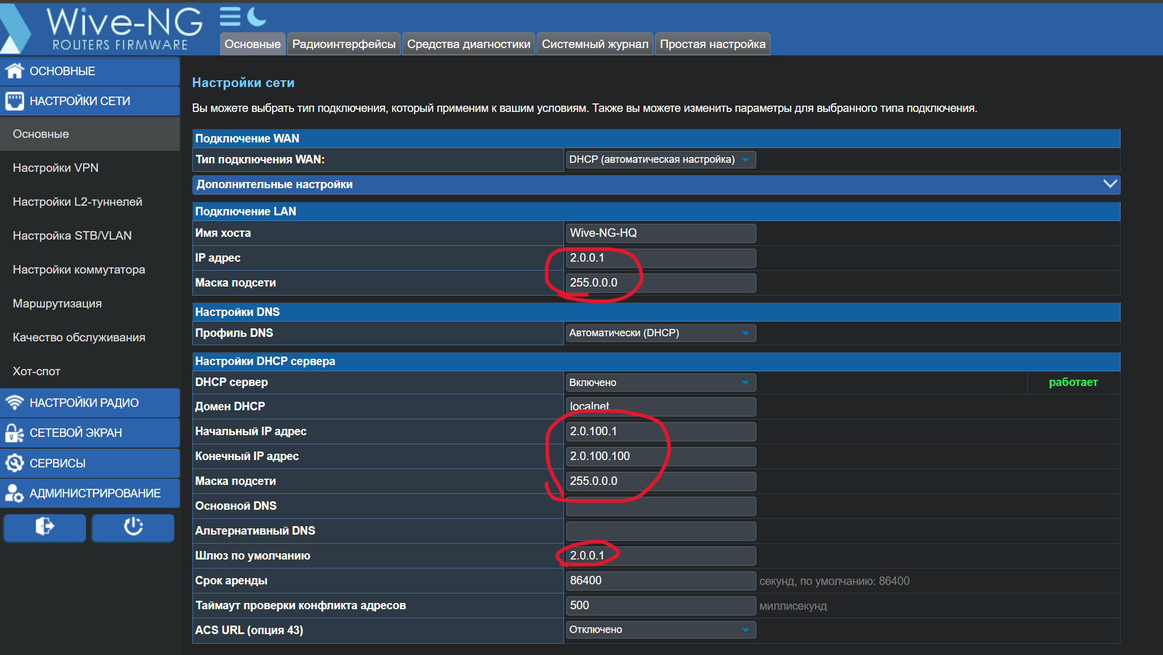This screenshot has width=1163, height=655.
Task: Click the ethernet port icon of НАСТРОЙКИ СЕТИ
Action: click(15, 101)
